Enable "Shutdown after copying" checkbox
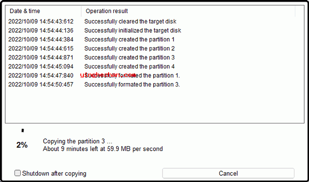This screenshot has height=182, width=309. coord(18,173)
